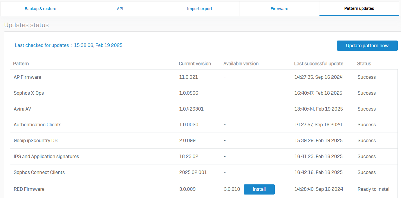
Task: Click IPS and Application signatures entry
Action: [x=46, y=156]
